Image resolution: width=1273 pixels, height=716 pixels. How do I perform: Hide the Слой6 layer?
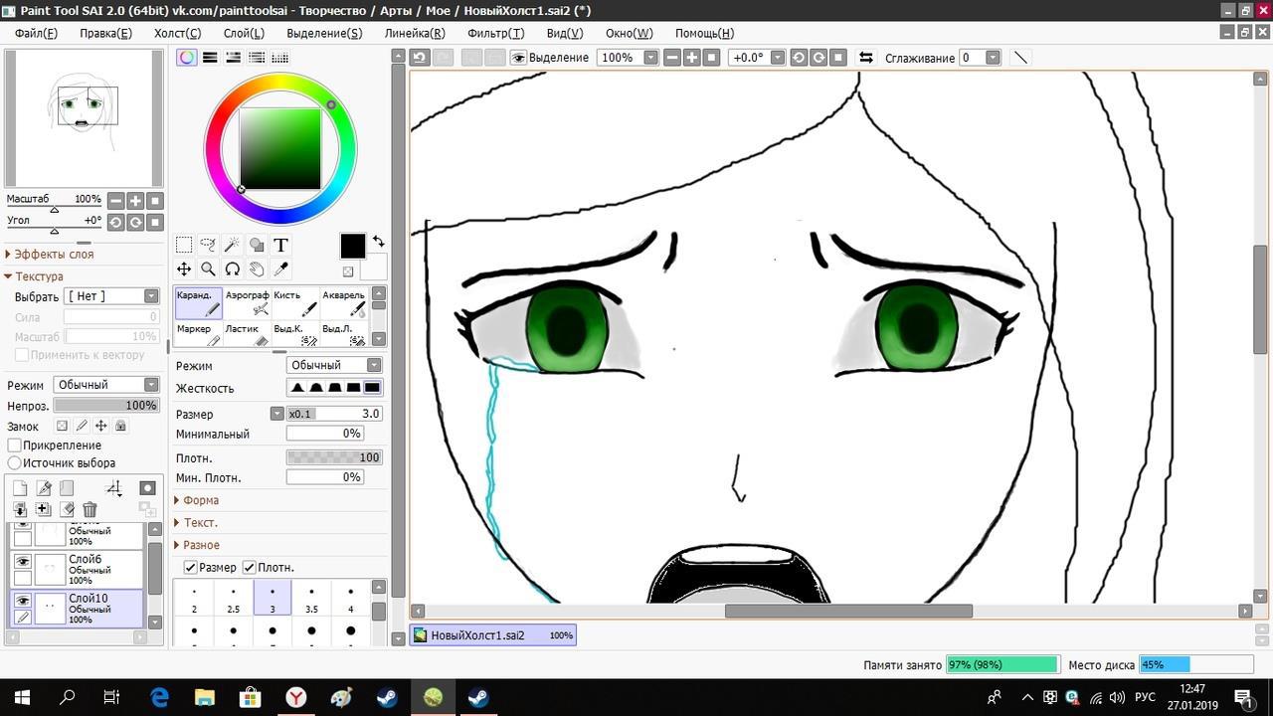point(22,562)
